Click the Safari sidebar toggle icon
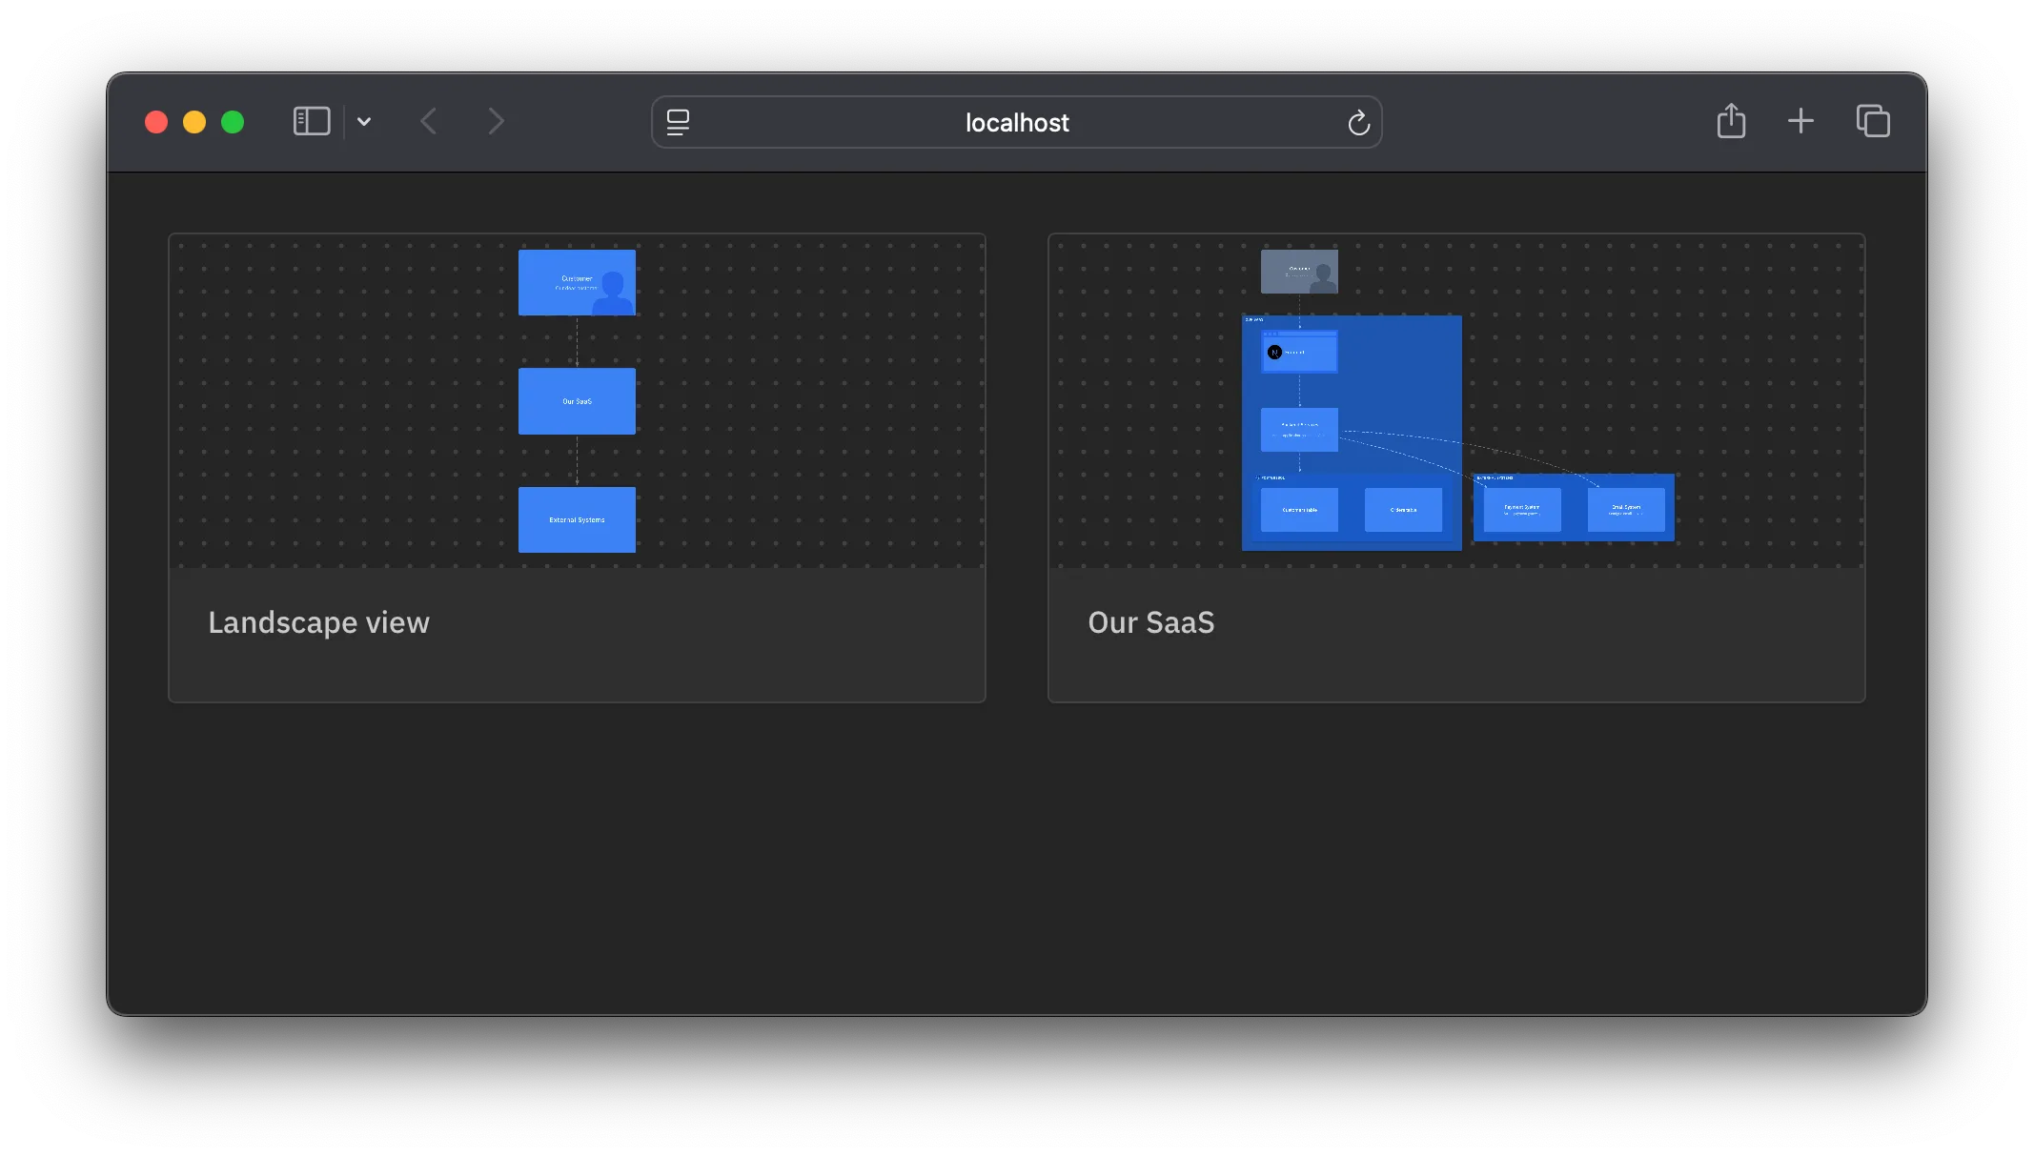Image resolution: width=2034 pixels, height=1157 pixels. click(x=312, y=122)
